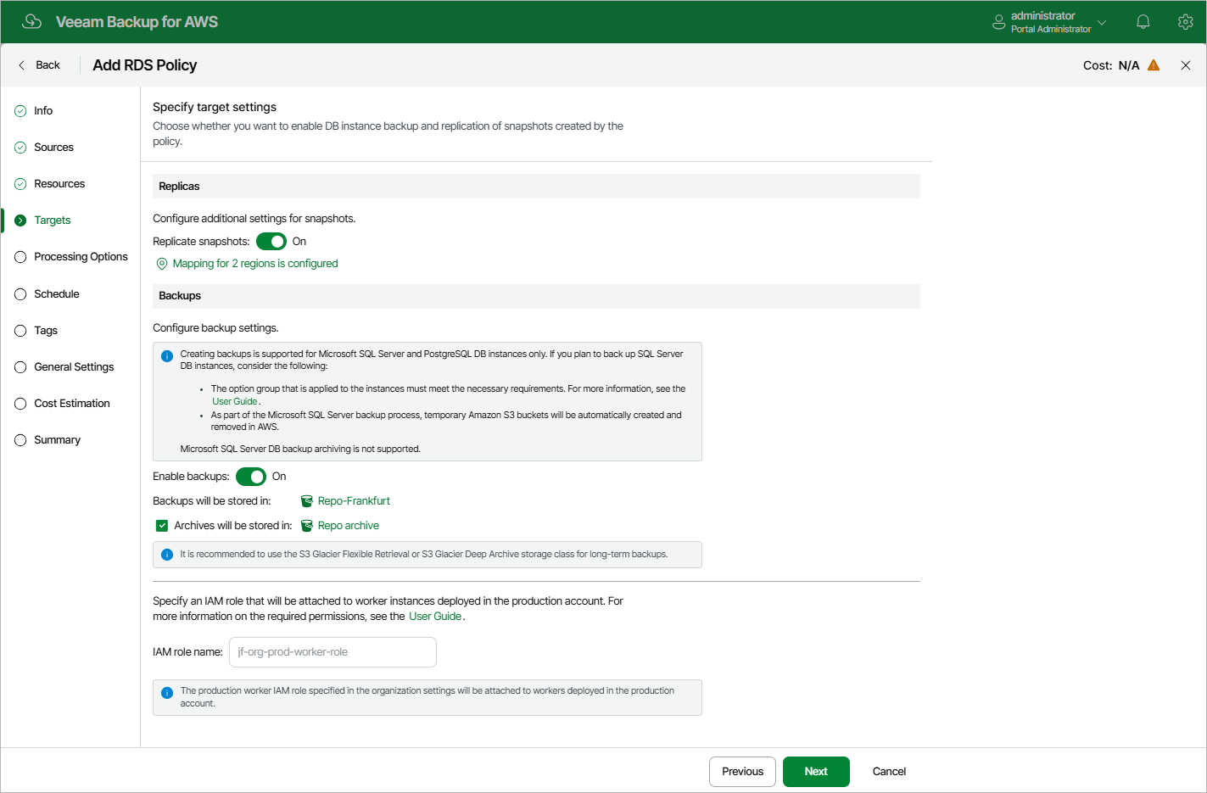Click the Previous button
This screenshot has height=793, width=1207.
click(742, 772)
